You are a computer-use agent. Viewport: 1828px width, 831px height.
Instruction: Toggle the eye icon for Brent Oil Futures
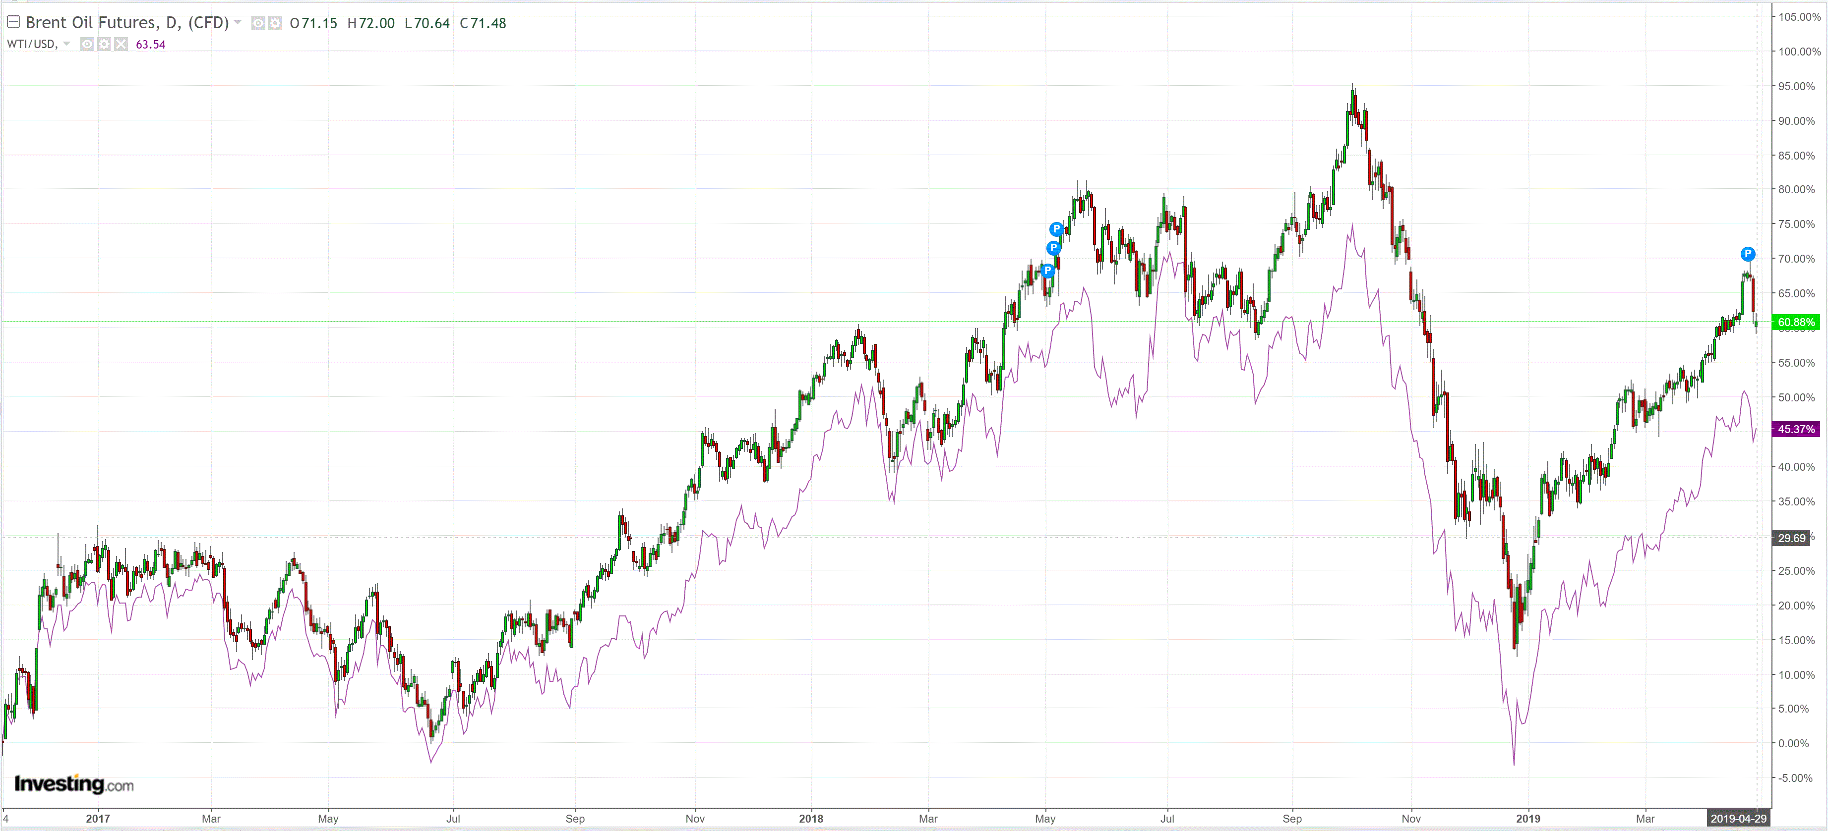258,23
